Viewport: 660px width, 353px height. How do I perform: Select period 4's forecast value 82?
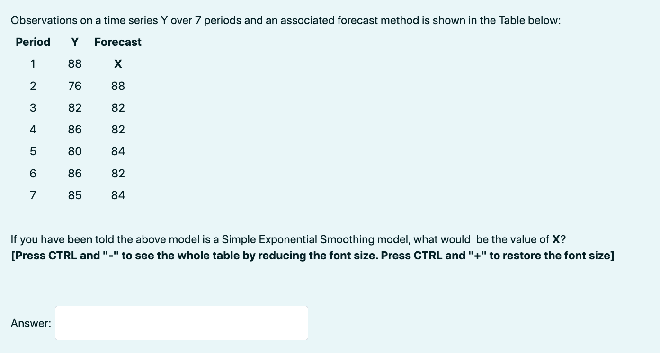[118, 129]
